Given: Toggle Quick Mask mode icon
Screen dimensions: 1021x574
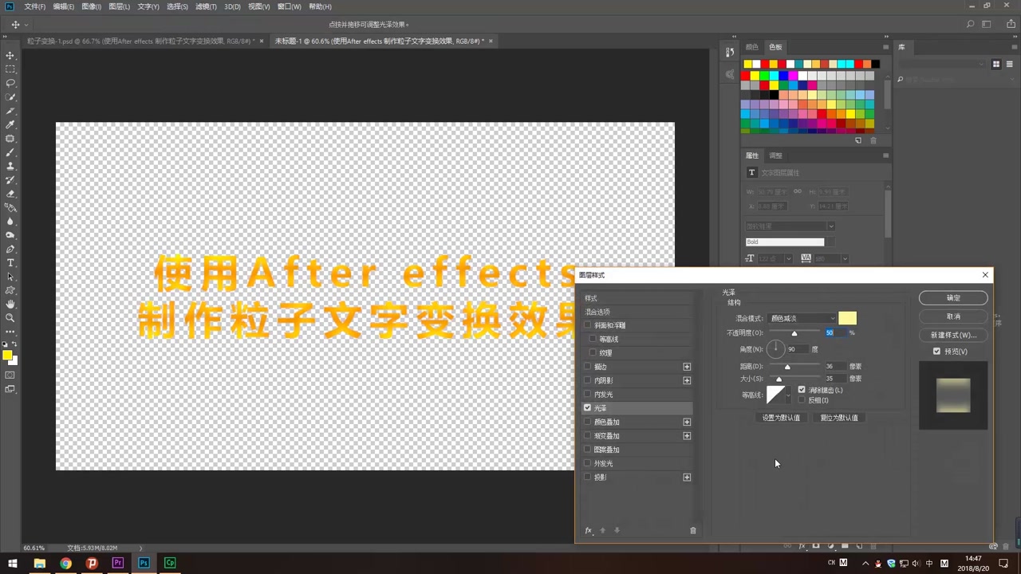Looking at the screenshot, I should 10,375.
